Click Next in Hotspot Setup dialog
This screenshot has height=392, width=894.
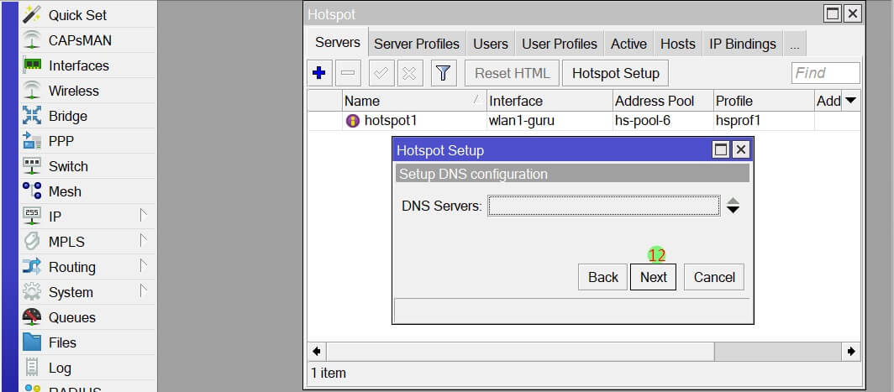[653, 277]
